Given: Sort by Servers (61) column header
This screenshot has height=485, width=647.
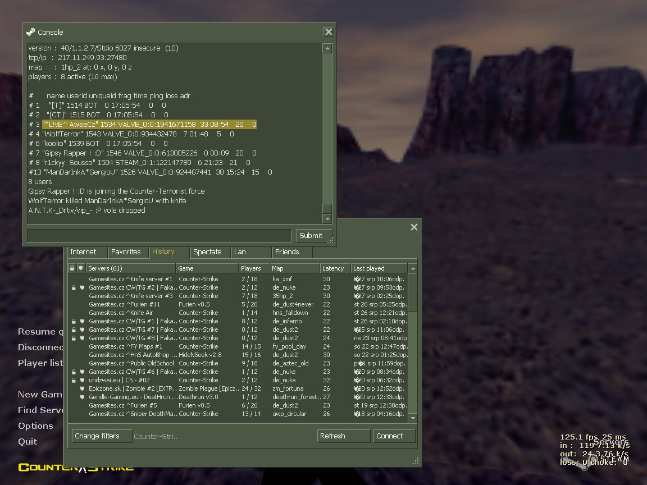Looking at the screenshot, I should [x=130, y=268].
